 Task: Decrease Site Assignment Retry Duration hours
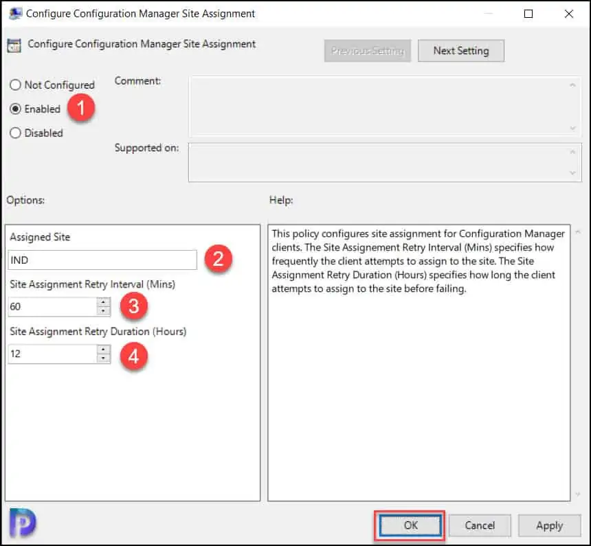point(104,358)
